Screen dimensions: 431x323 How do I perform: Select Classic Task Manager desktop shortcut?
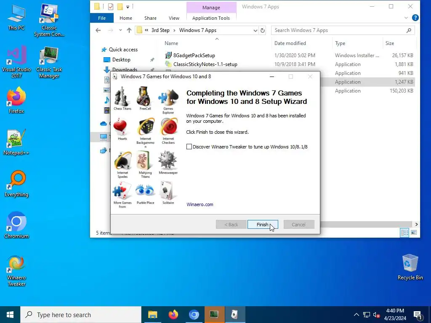coord(49,62)
